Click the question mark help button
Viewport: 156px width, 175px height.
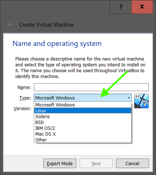point(120,7)
